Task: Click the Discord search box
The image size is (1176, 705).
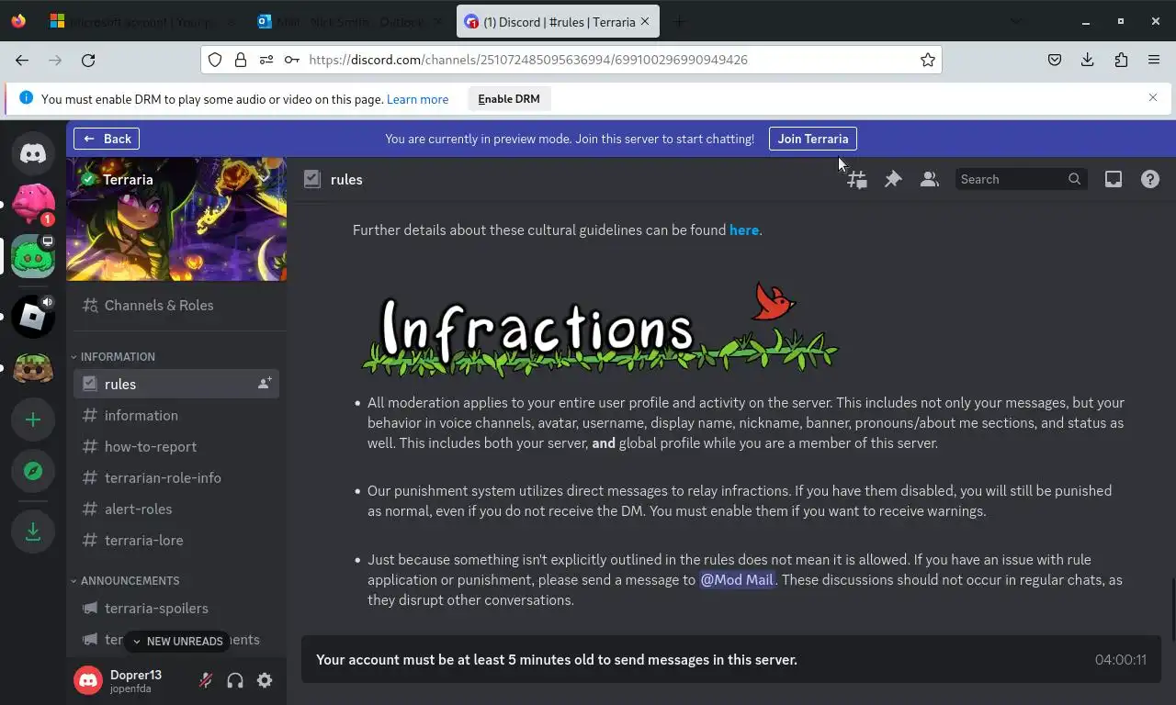Action: (x=1022, y=179)
